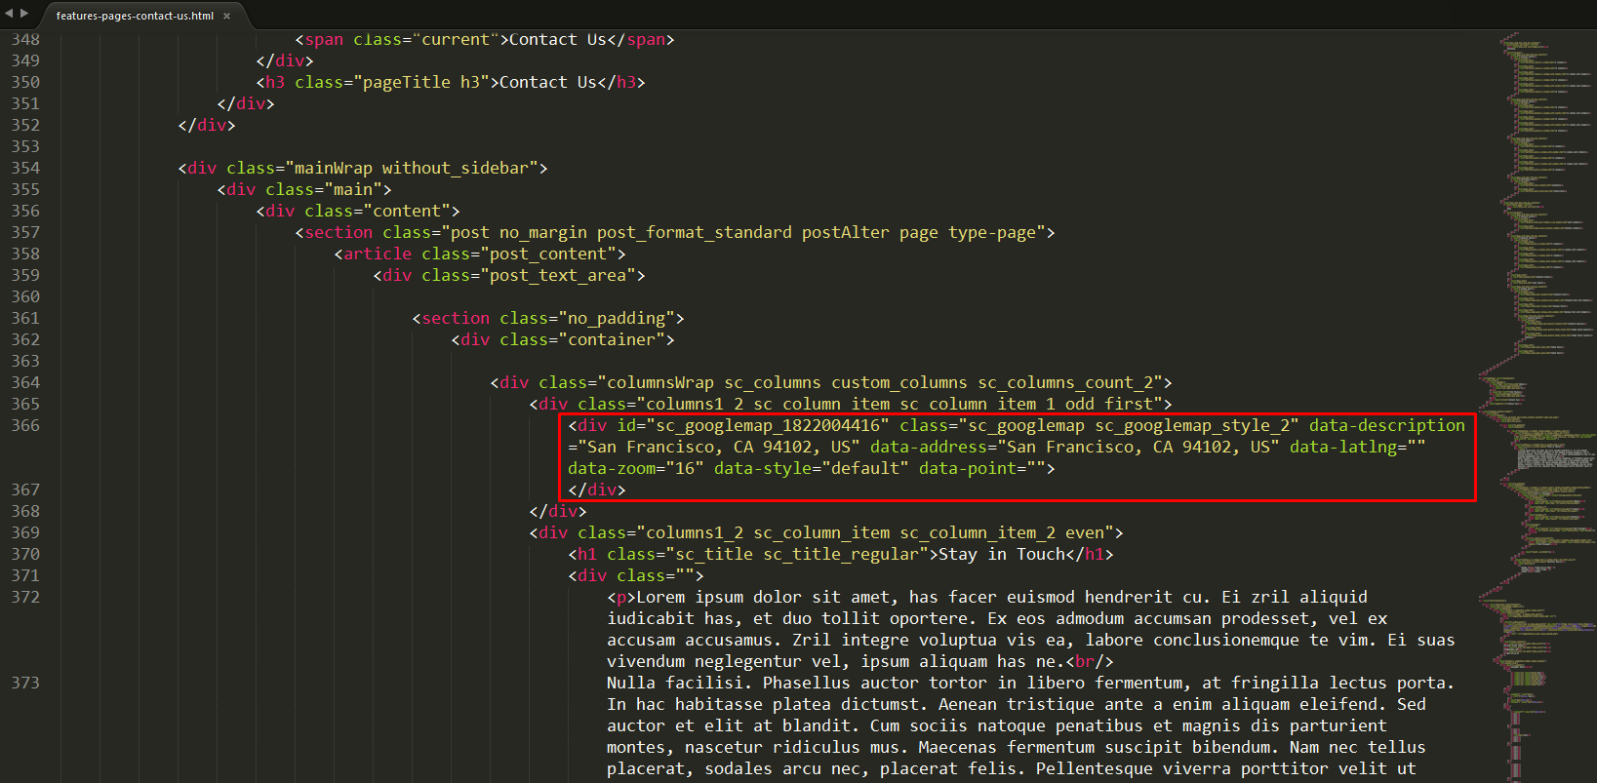Viewport: 1597px width, 783px height.
Task: Place cursor in the sc_googlemap_1822004416 id value
Action: point(767,425)
